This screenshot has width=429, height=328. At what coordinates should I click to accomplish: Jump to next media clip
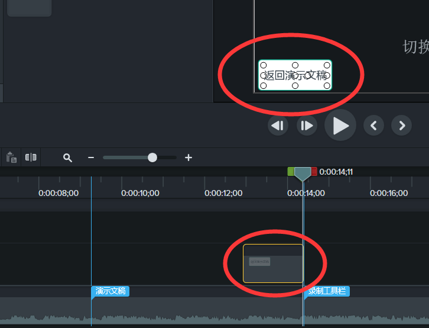pyautogui.click(x=401, y=126)
